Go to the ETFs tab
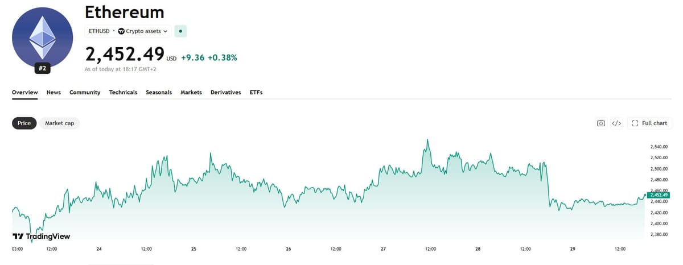Screen dimensions: 683x265 pos(256,92)
